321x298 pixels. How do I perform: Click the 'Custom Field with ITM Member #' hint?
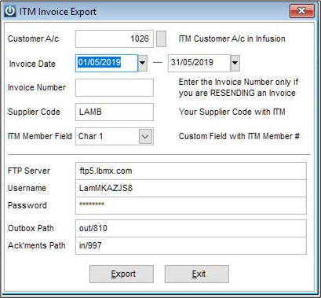pyautogui.click(x=239, y=136)
